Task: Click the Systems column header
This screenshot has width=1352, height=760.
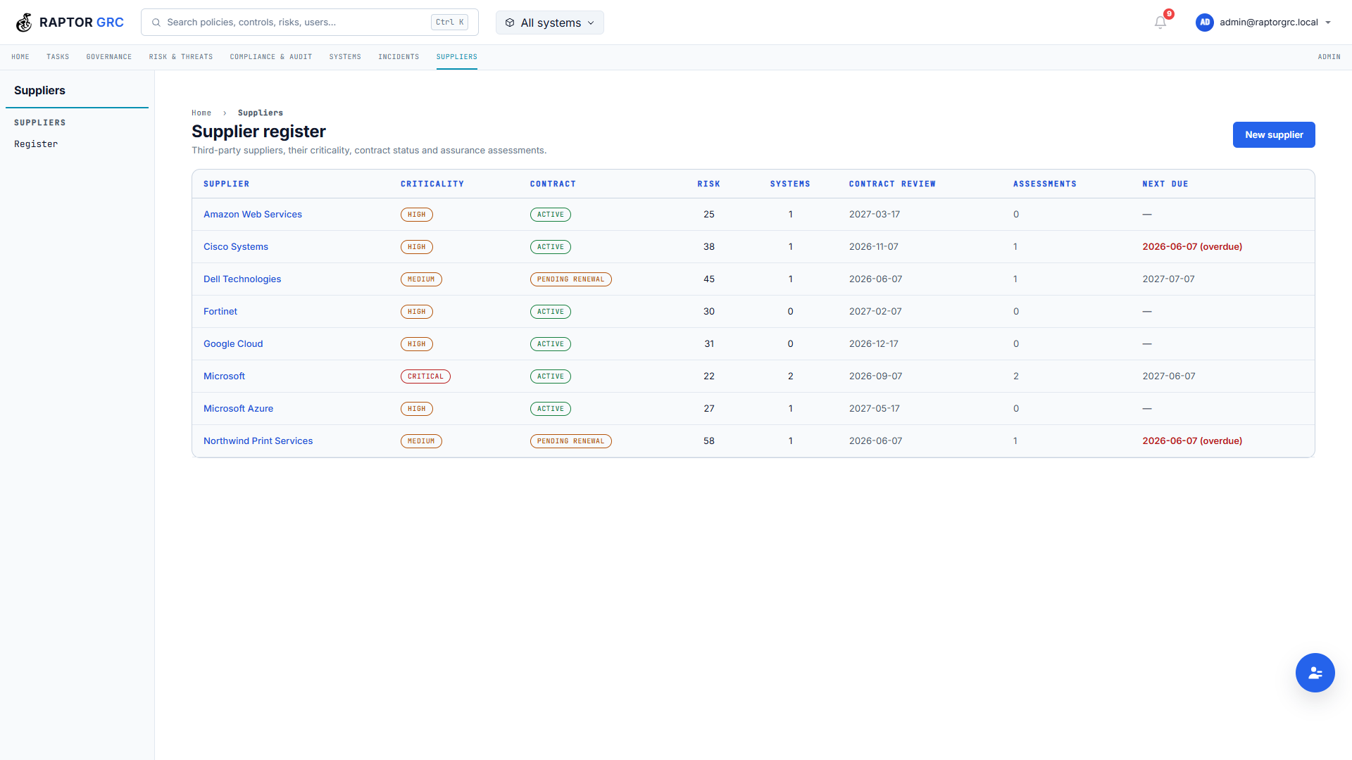Action: [x=790, y=184]
